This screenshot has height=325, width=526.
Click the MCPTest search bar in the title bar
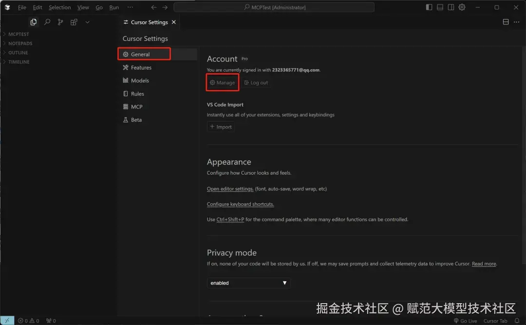point(274,7)
